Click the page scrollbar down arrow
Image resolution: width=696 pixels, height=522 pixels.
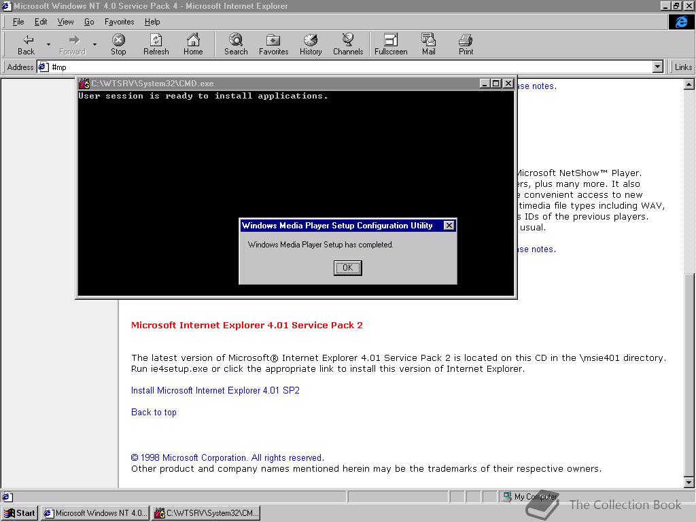point(689,483)
